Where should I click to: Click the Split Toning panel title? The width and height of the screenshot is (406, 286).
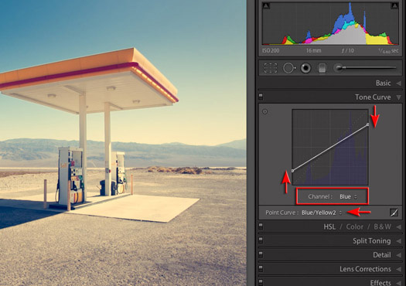pos(372,241)
